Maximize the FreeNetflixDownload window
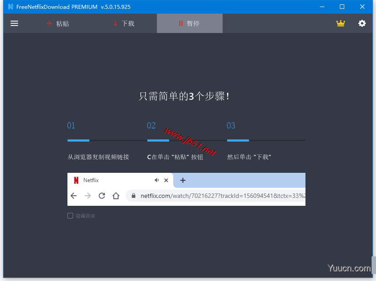This screenshot has height=281, width=376. pos(342,7)
